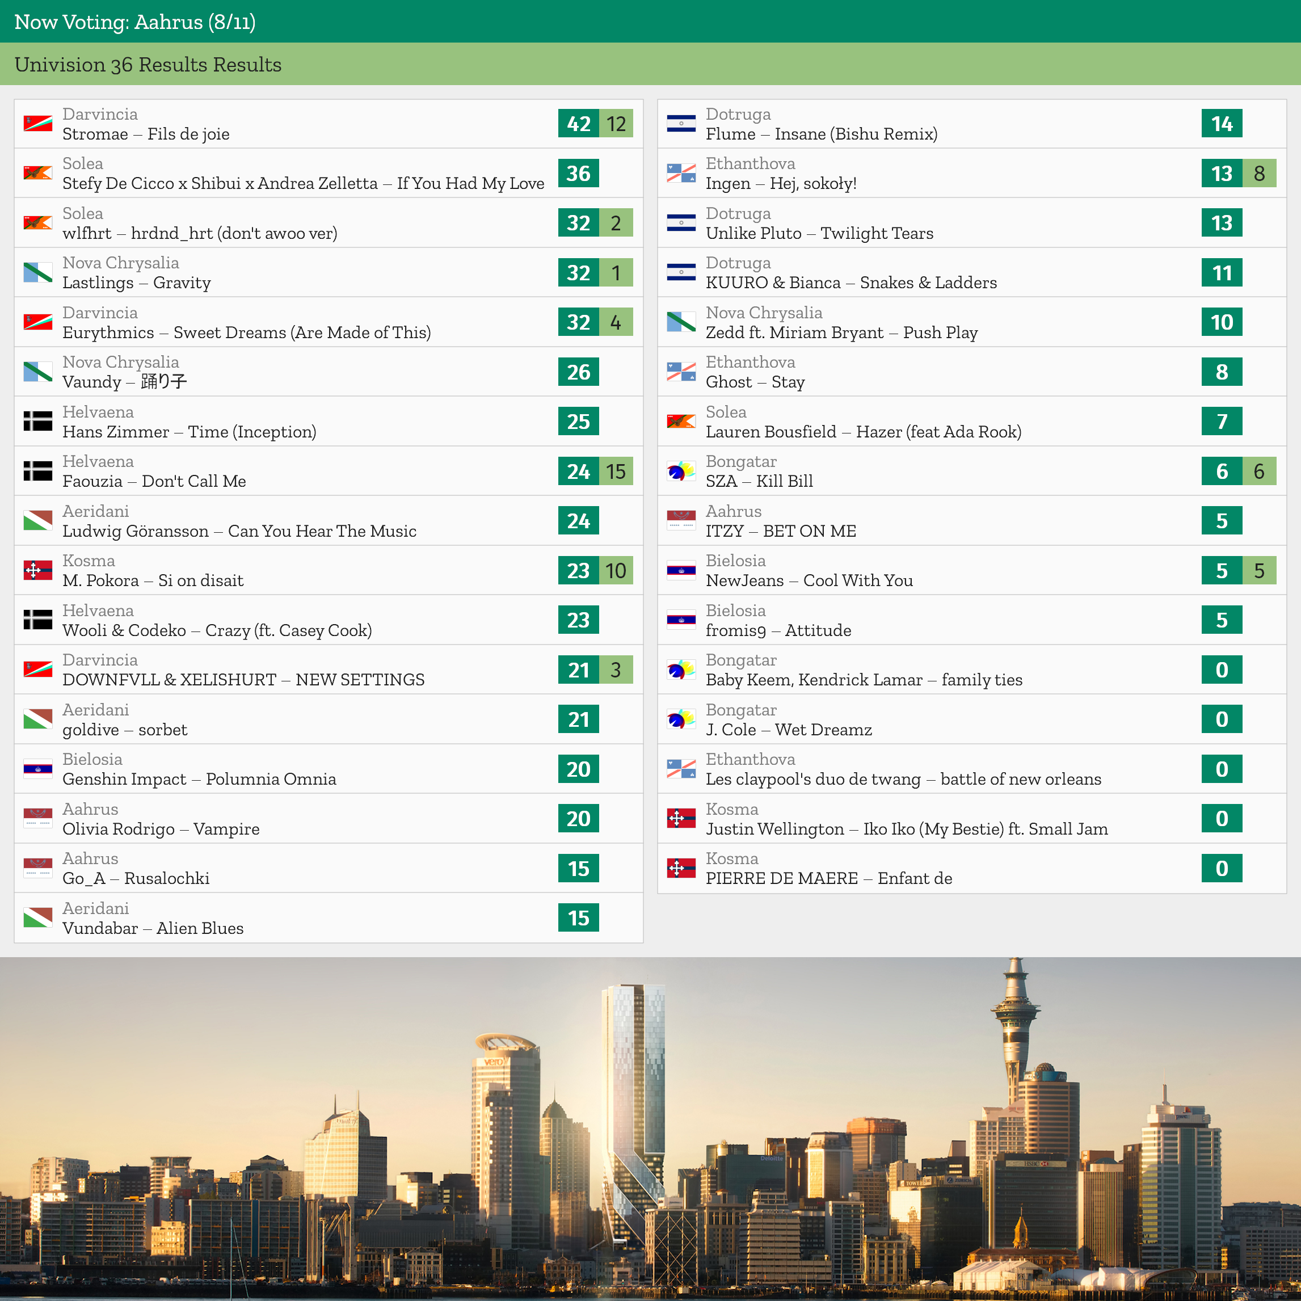The height and width of the screenshot is (1301, 1301).
Task: Click the 42 total score for Stromae
Action: (x=579, y=124)
